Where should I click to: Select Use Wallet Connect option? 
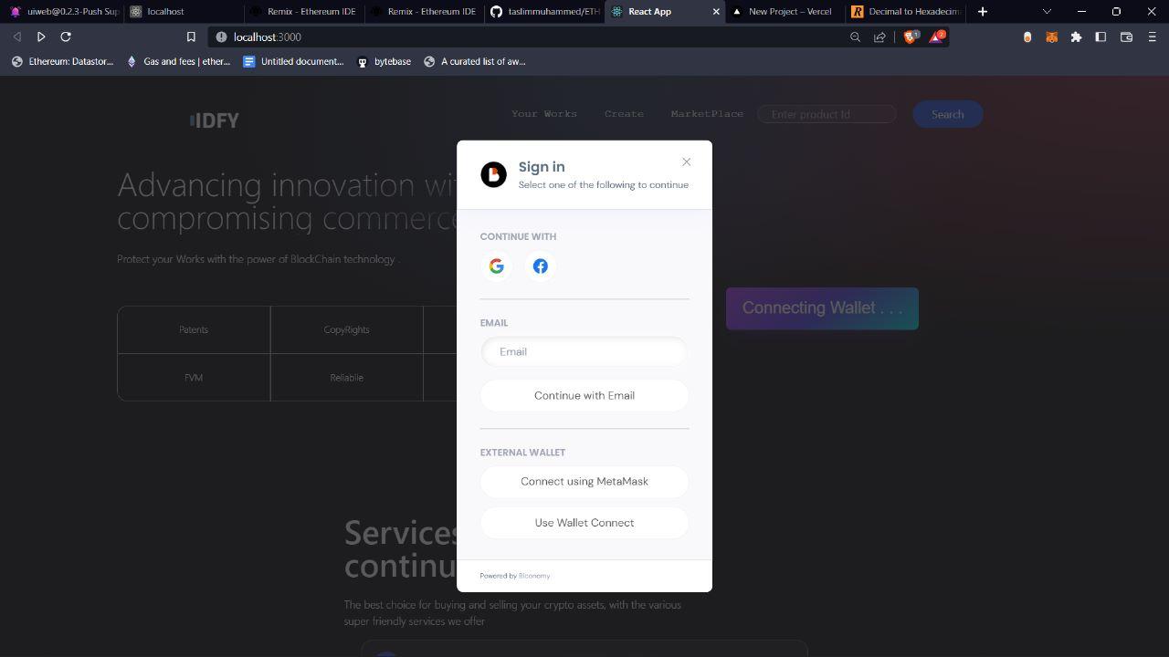coord(584,523)
